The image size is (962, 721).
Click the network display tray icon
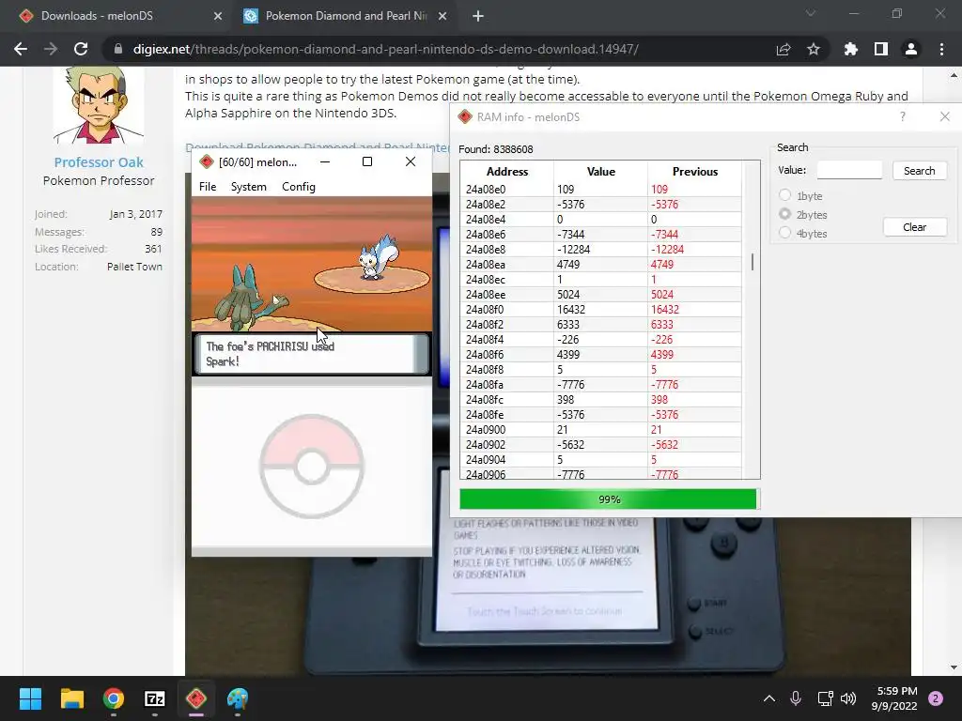tap(825, 698)
